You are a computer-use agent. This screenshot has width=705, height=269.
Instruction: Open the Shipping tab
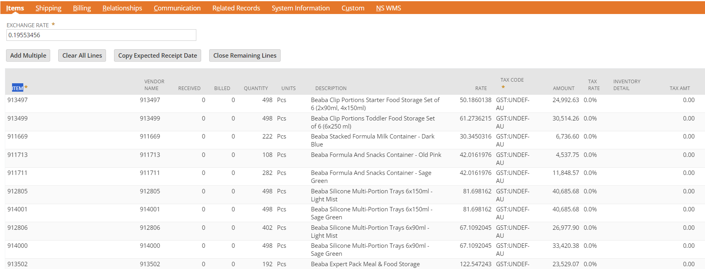pos(49,8)
